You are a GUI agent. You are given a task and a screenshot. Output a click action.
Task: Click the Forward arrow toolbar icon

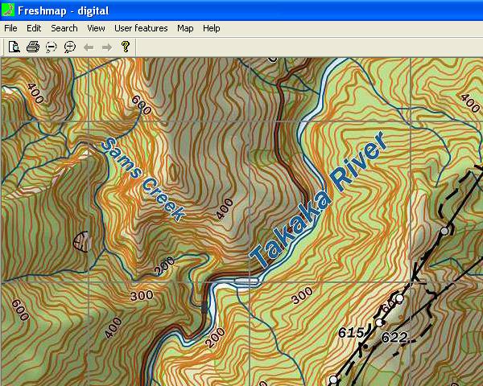pos(107,47)
